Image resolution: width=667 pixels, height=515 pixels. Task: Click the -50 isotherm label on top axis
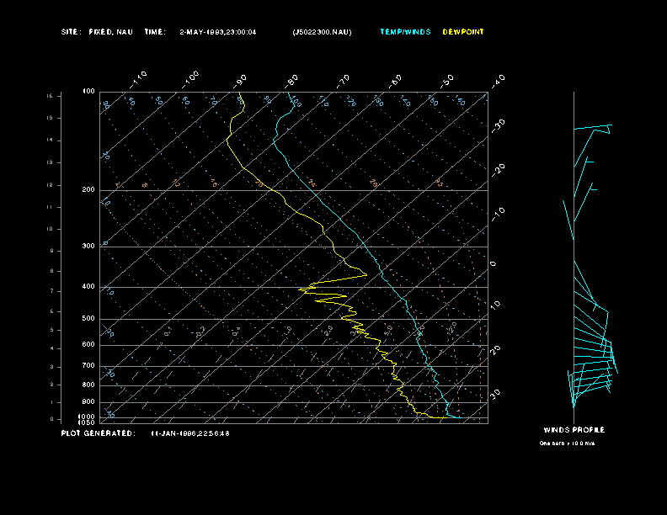pyautogui.click(x=447, y=81)
